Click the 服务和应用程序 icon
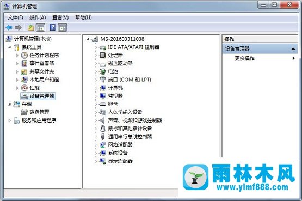 [17, 120]
